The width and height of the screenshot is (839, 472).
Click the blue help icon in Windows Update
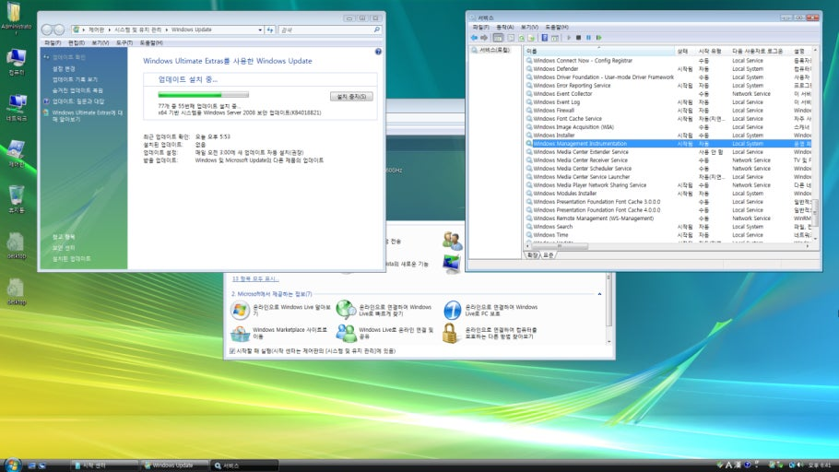378,52
